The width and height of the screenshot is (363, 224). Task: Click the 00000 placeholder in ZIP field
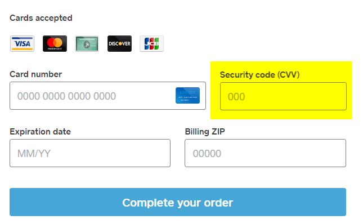(207, 154)
